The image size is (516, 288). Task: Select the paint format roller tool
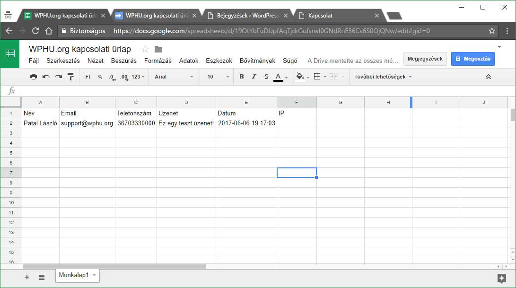(71, 77)
